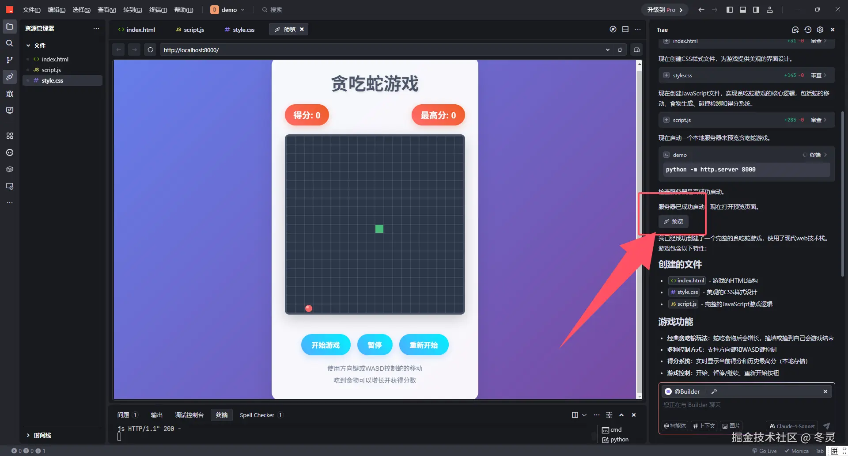
Task: Expand the 时间线 section in the explorer
Action: click(42, 435)
